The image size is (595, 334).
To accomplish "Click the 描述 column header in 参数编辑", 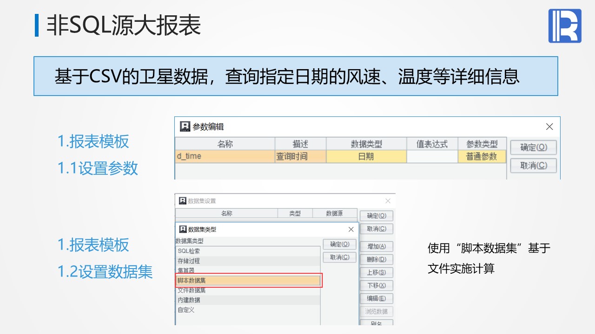I will 300,144.
